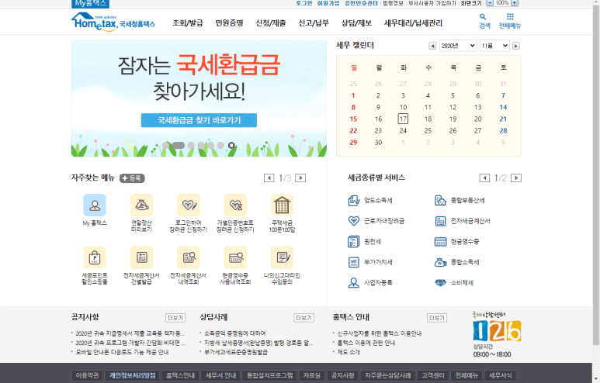Click 공인인증센터 link
Viewport: 600px width, 383px height.
361,3
